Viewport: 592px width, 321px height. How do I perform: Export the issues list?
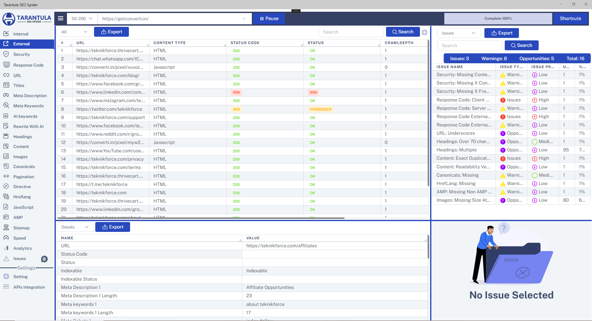point(502,33)
